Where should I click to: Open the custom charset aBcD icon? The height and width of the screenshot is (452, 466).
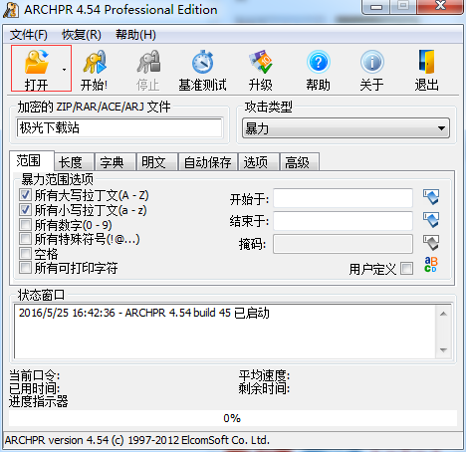[431, 265]
